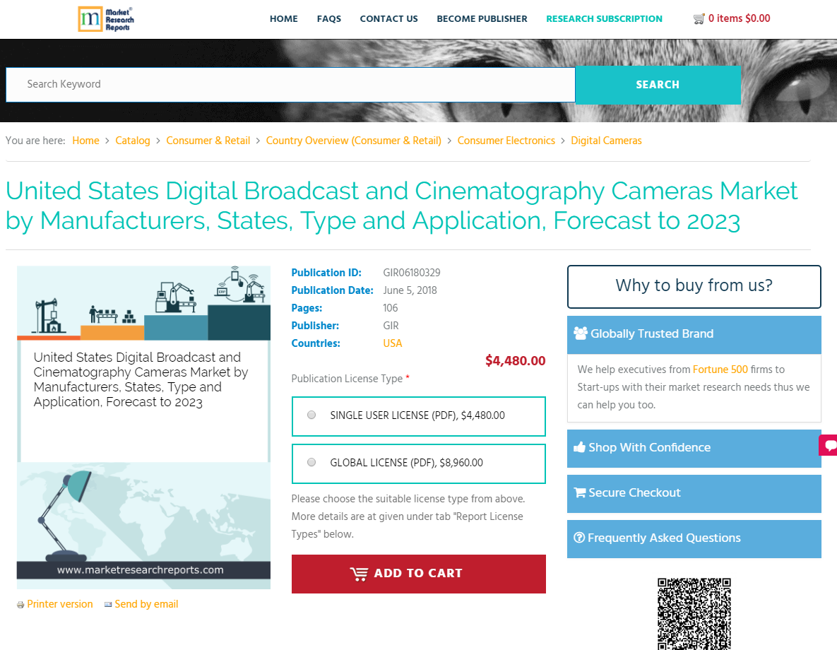The width and height of the screenshot is (837, 650).
Task: Go to the HOME menu item
Action: [x=283, y=18]
